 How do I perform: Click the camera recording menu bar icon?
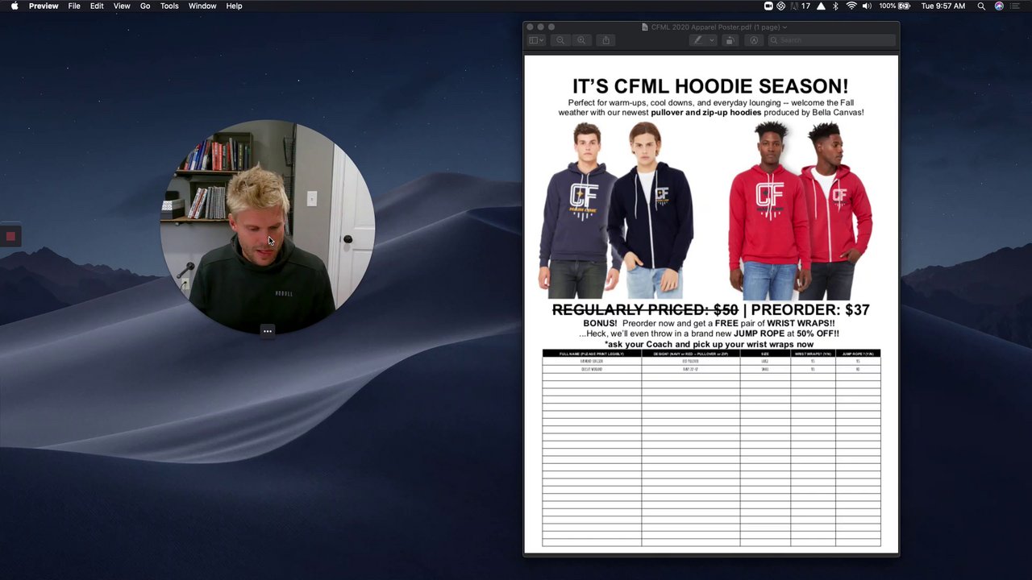pos(768,6)
